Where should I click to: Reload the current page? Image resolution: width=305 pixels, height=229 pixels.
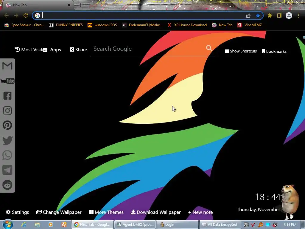(26, 16)
